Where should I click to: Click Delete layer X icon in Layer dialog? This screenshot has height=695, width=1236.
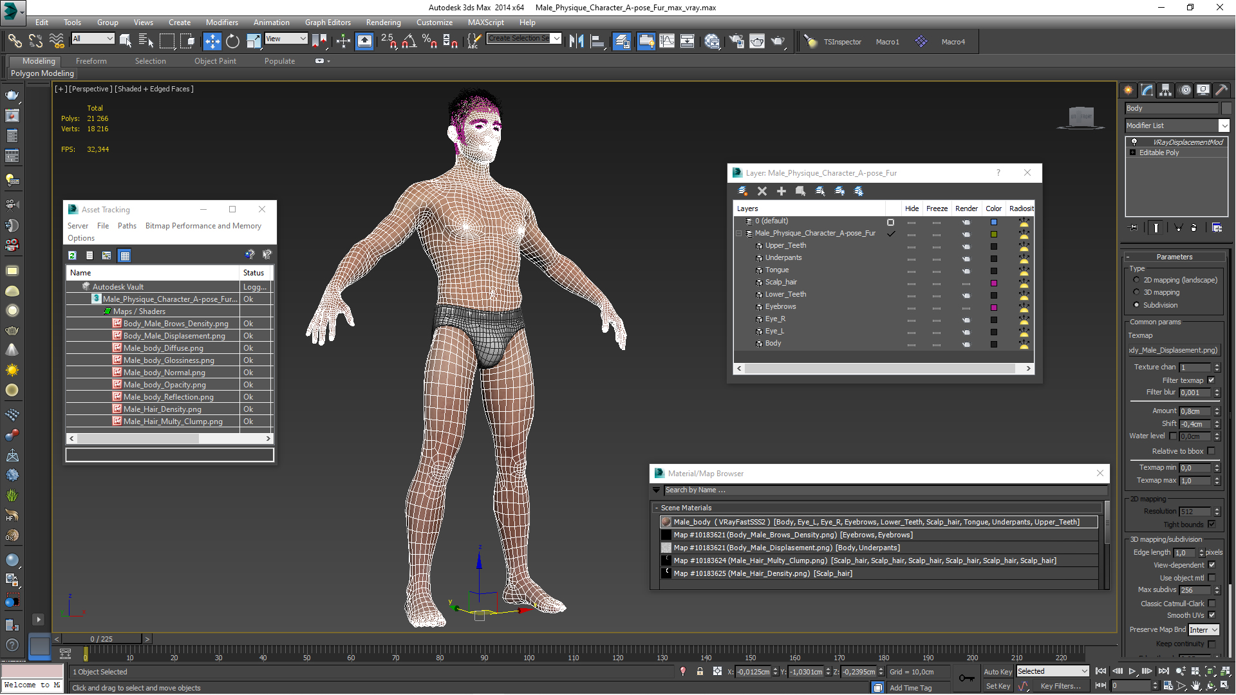[x=762, y=191]
